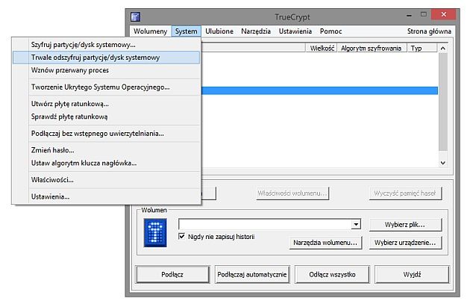This screenshot has height=304, width=470.
Task: Click 'Podłączaj automatycznie' button
Action: point(252,274)
